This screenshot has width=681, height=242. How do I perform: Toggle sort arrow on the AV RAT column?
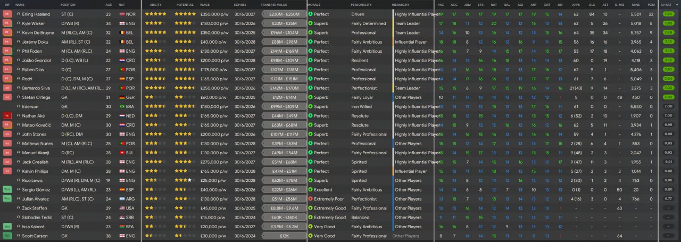coord(677,4)
